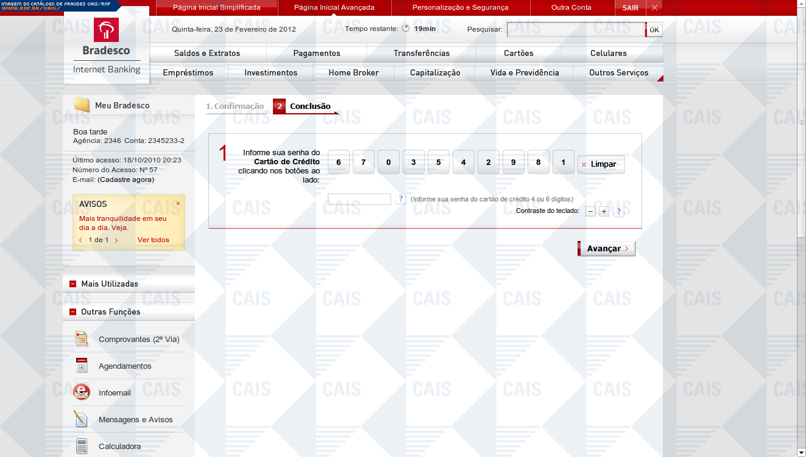Click the help question mark beside password field

(400, 199)
